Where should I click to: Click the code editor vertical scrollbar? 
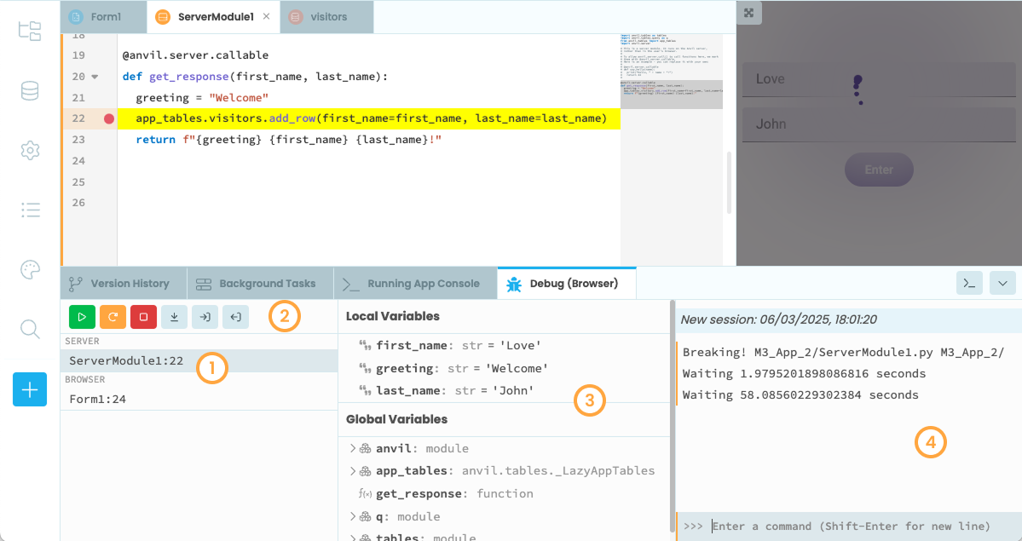click(x=729, y=182)
